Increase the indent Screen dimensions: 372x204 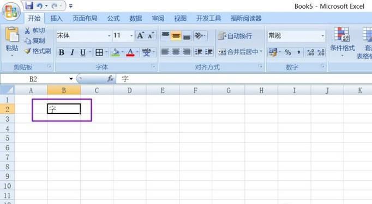pos(209,52)
